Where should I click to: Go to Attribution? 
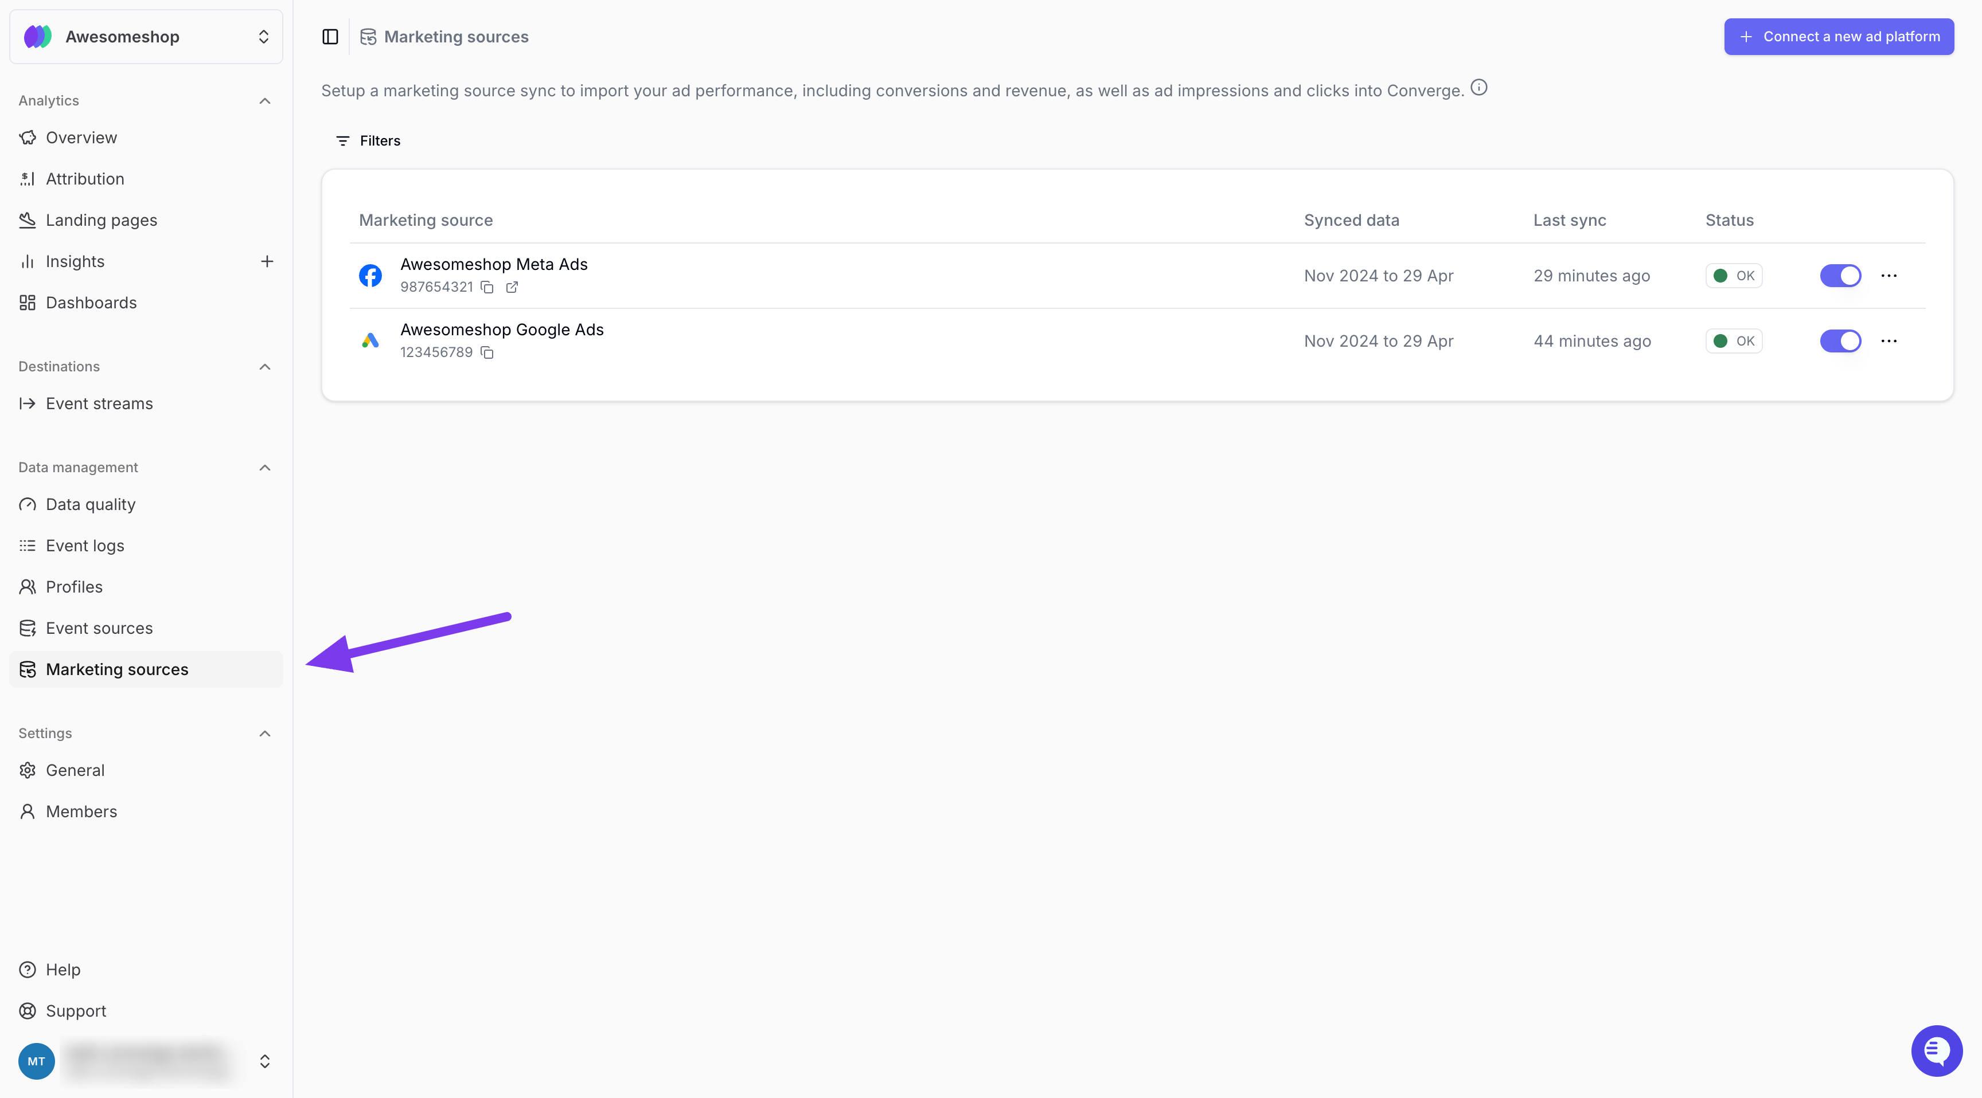click(x=146, y=179)
